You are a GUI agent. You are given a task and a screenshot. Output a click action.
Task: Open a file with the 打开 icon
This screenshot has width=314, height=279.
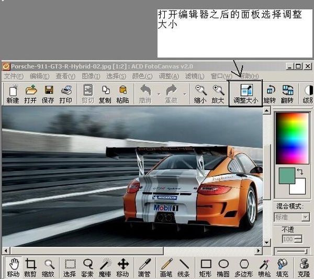[30, 94]
